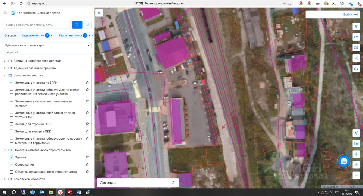363x196 pixels.
Task: Open the three-dots page menu in address bar
Action: point(284,3)
